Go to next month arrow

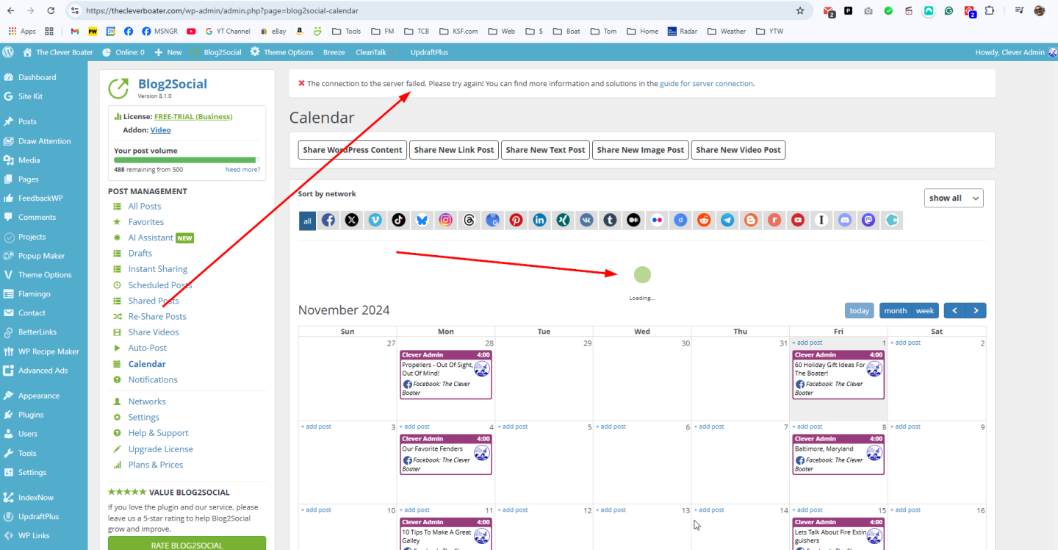976,310
